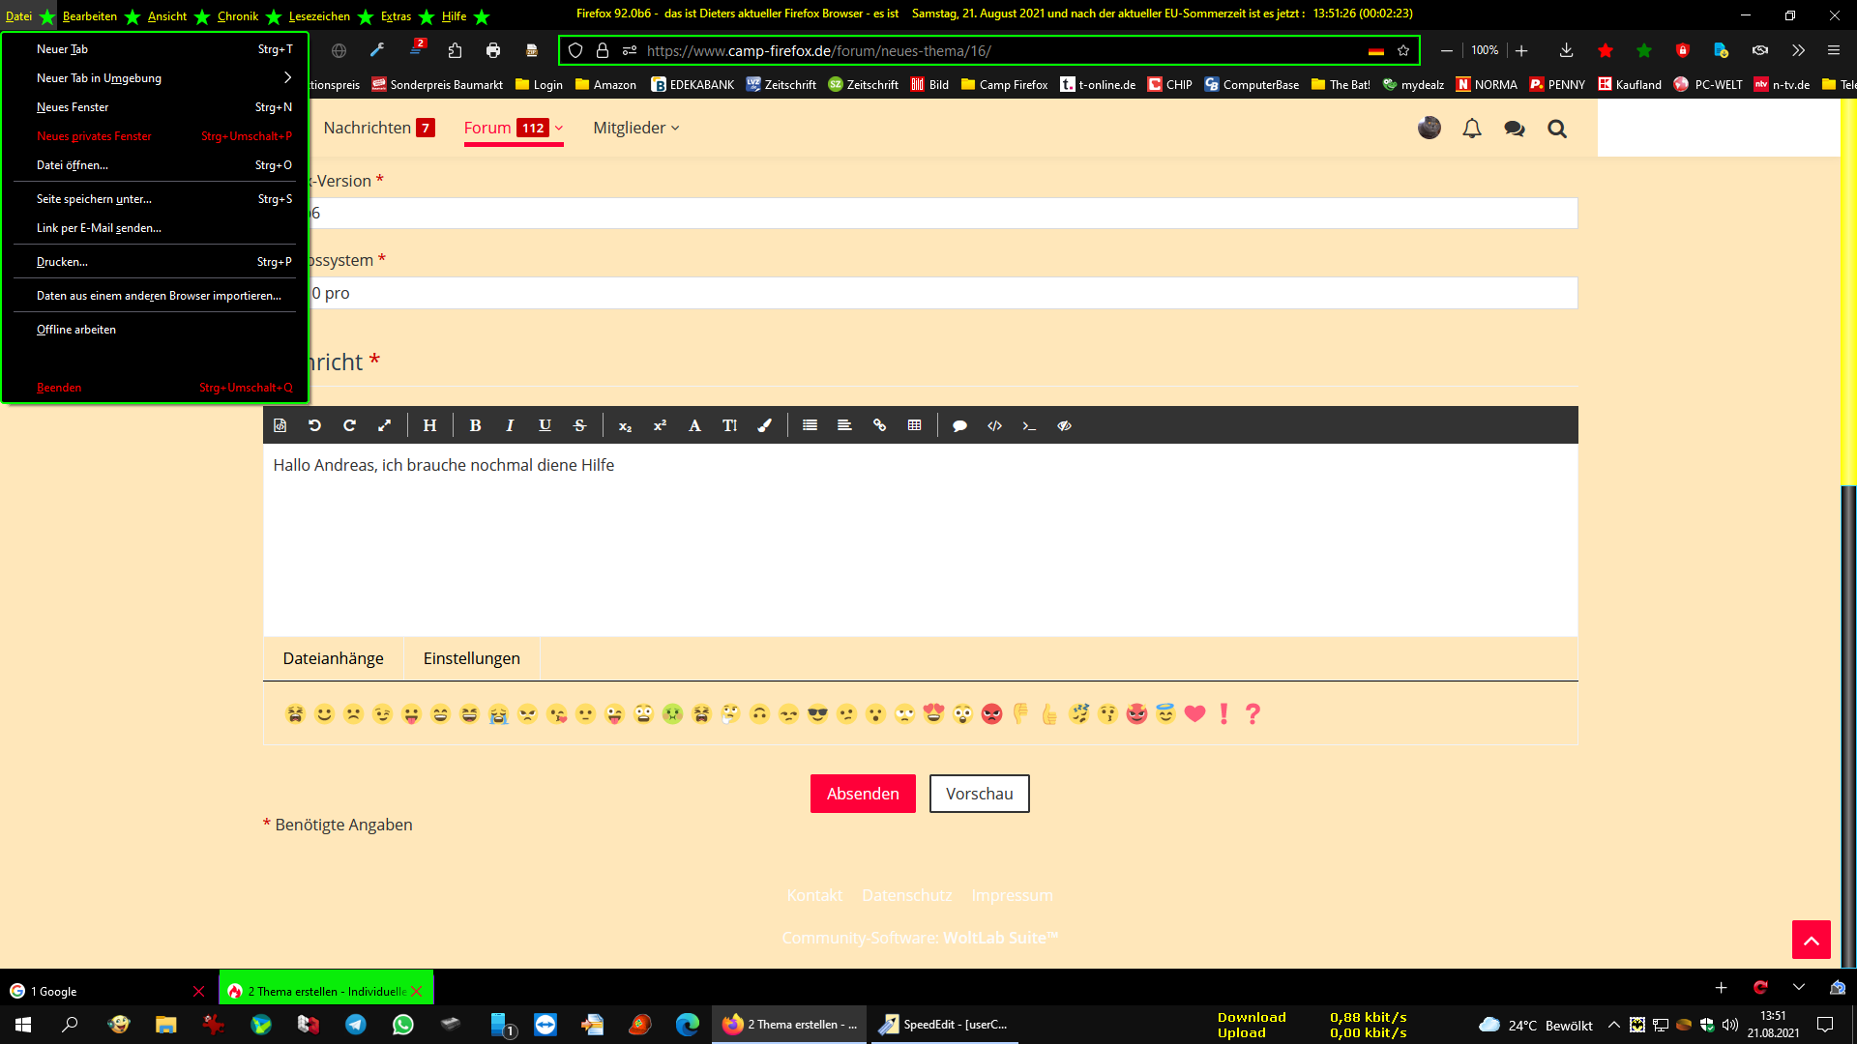
Task: Open the spoiler crossed-eye icon
Action: 1064,425
